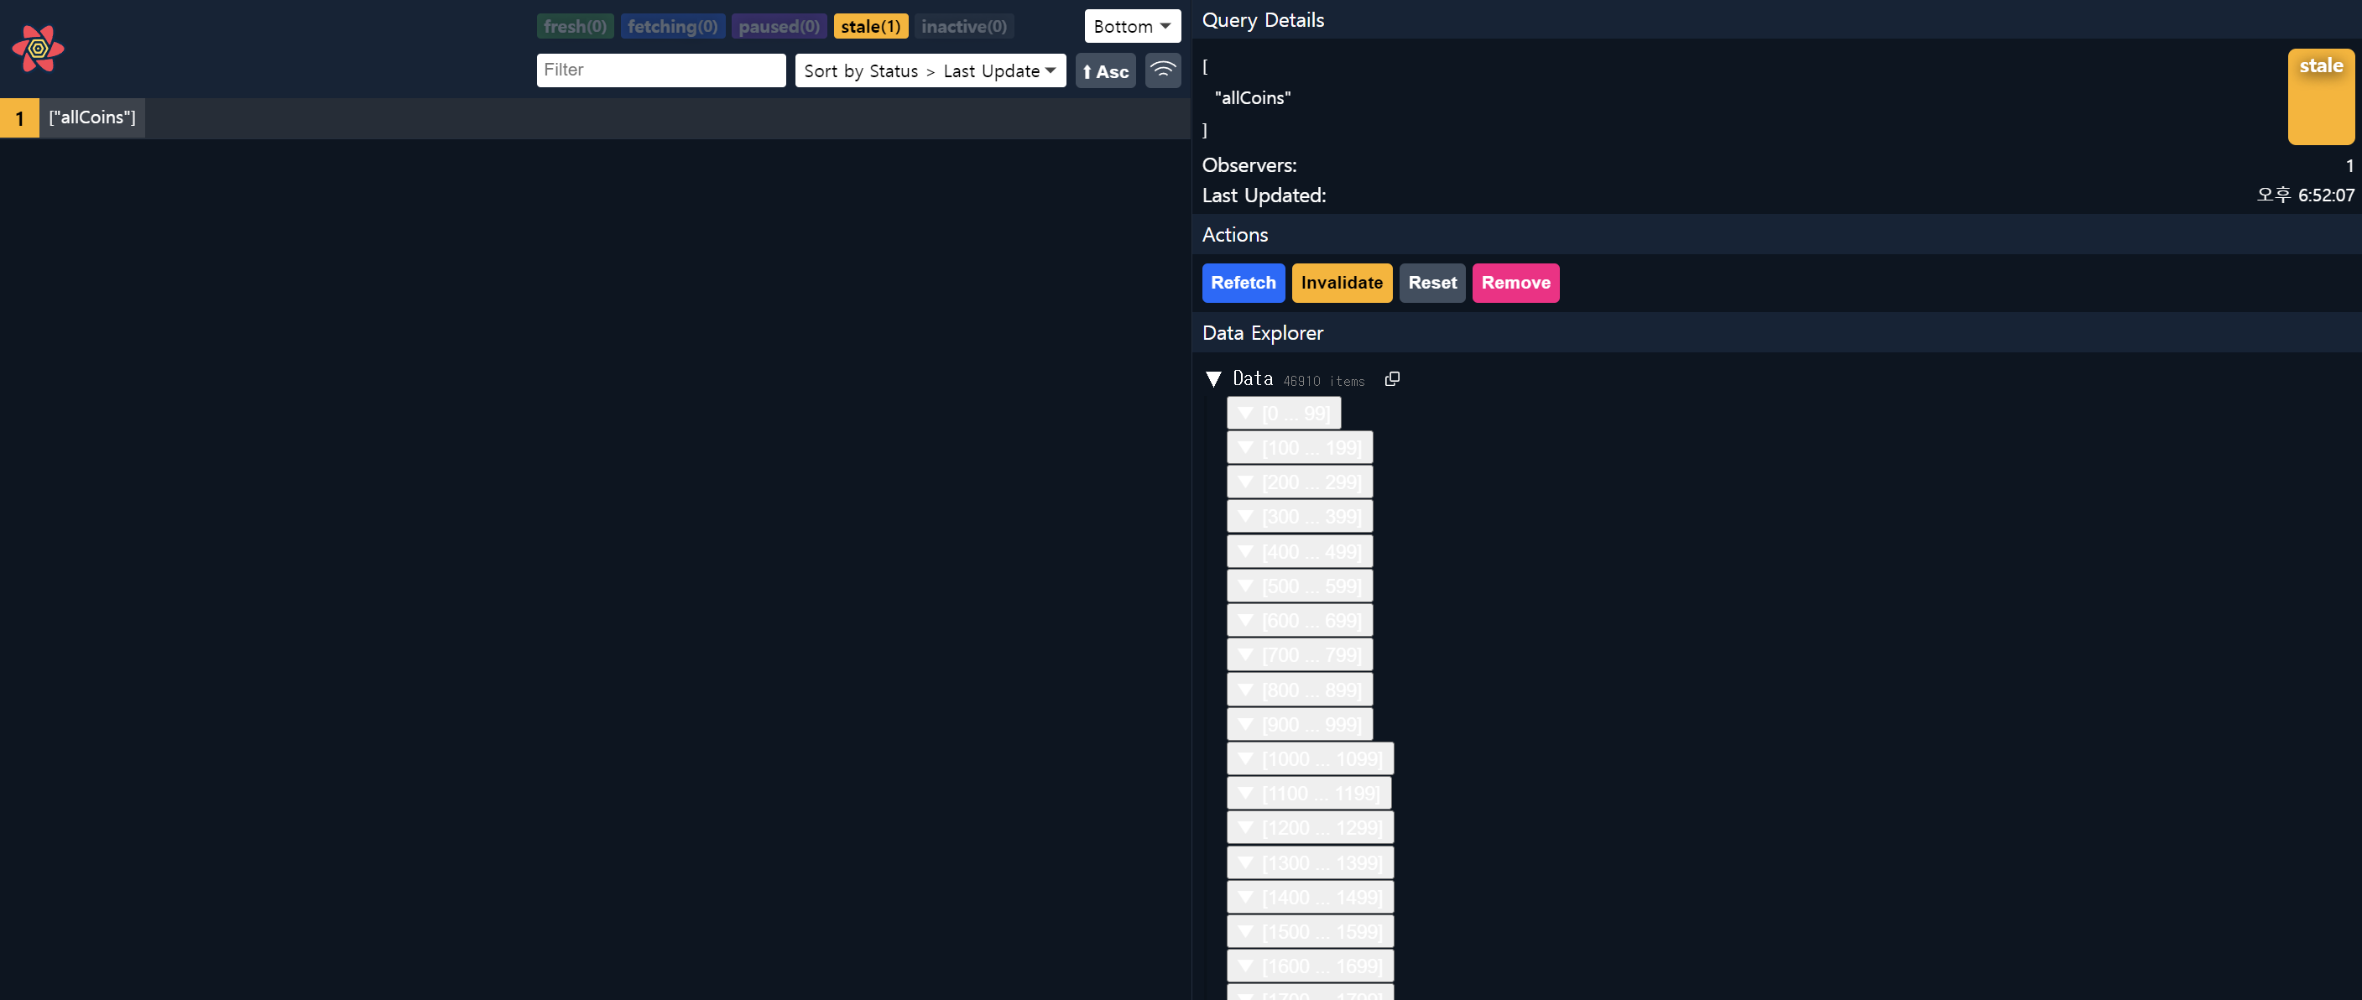
Task: Toggle the fetching(0) status filter
Action: (x=672, y=27)
